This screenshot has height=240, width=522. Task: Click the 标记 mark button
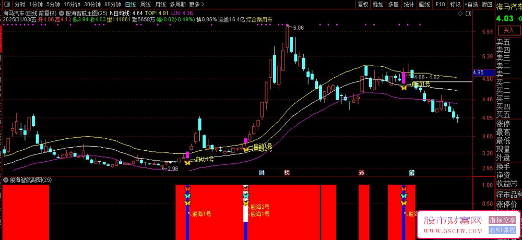(x=455, y=4)
